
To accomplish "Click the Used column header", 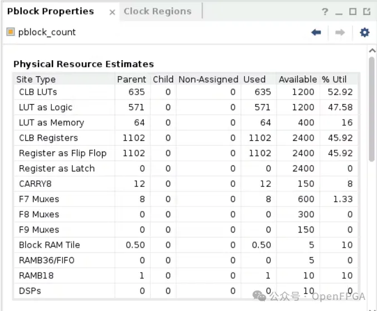I will click(x=254, y=80).
